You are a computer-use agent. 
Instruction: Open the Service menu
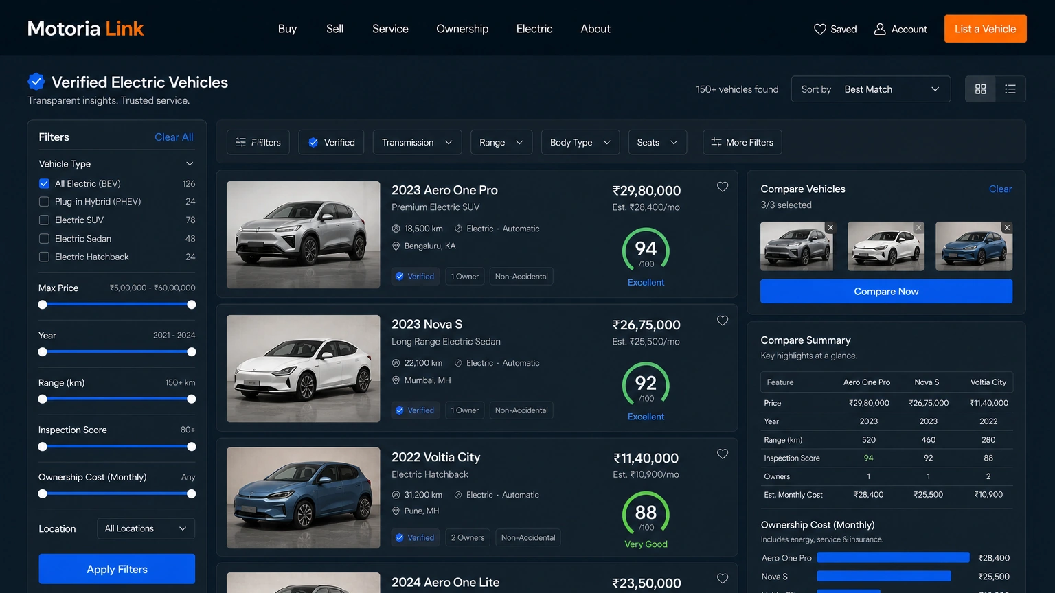[x=390, y=29]
